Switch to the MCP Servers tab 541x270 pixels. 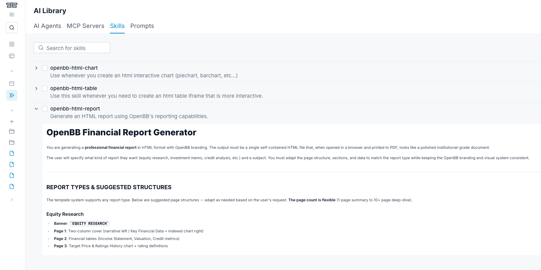(x=86, y=26)
